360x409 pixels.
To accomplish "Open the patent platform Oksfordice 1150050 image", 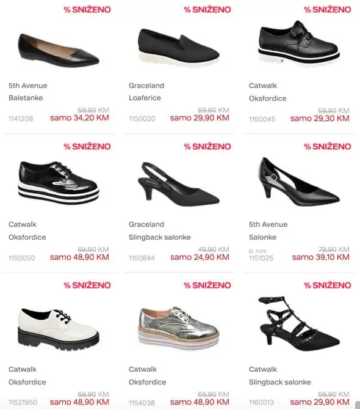I will 59,183.
